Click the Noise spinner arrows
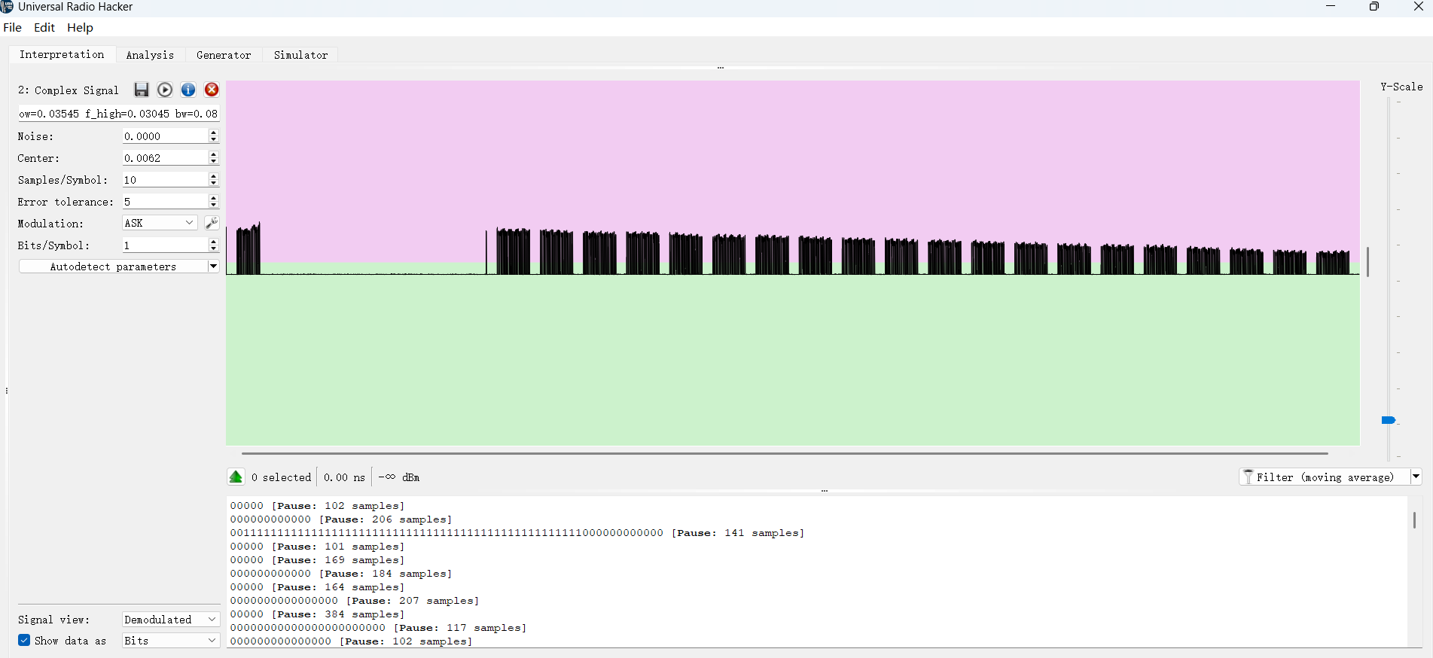1433x658 pixels. pyautogui.click(x=214, y=136)
